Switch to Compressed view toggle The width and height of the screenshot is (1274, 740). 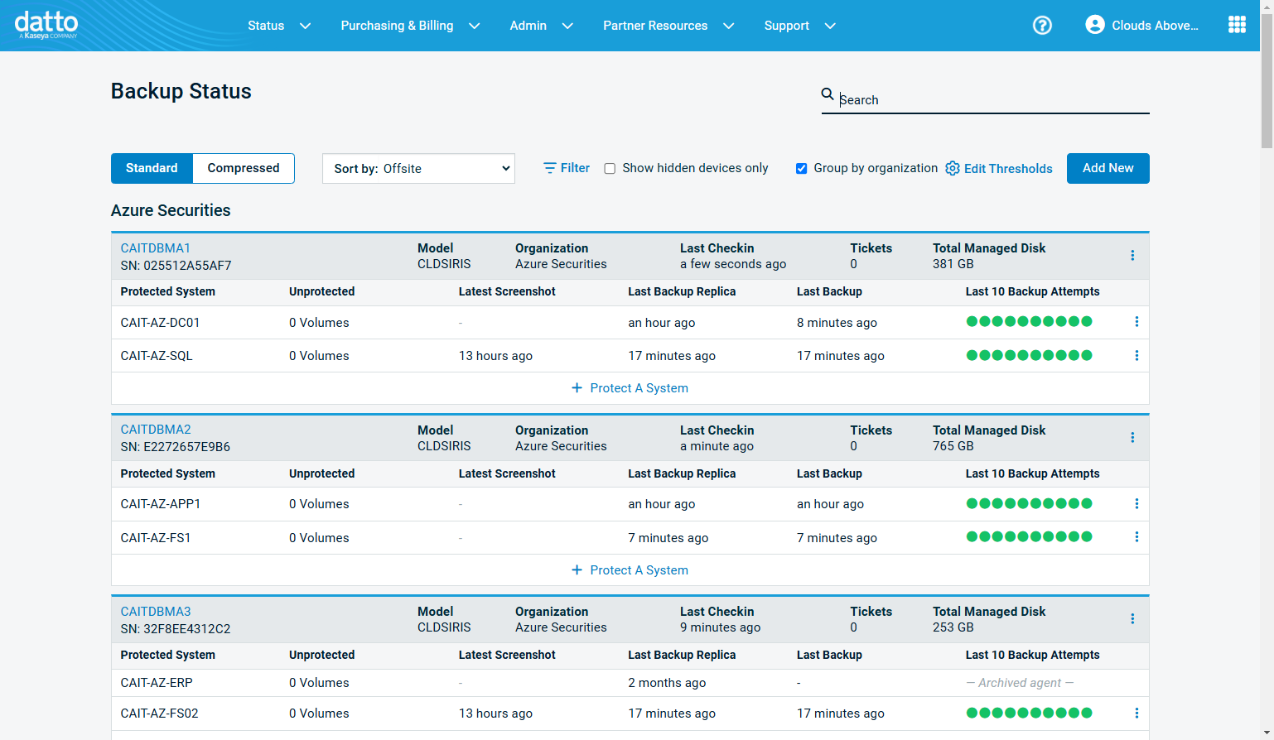click(244, 168)
